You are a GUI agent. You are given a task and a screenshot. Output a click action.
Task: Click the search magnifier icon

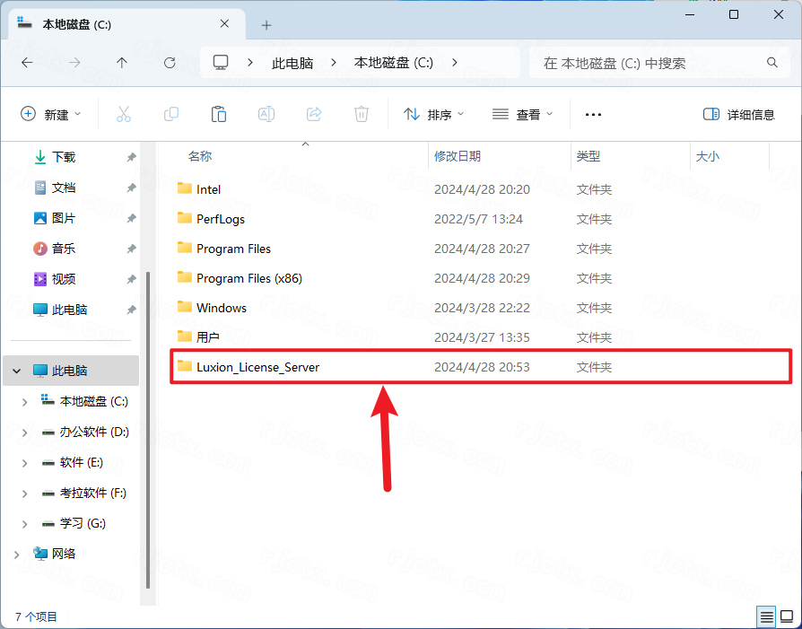click(x=772, y=63)
